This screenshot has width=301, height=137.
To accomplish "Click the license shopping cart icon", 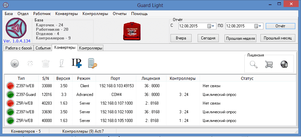I will click(268, 64).
